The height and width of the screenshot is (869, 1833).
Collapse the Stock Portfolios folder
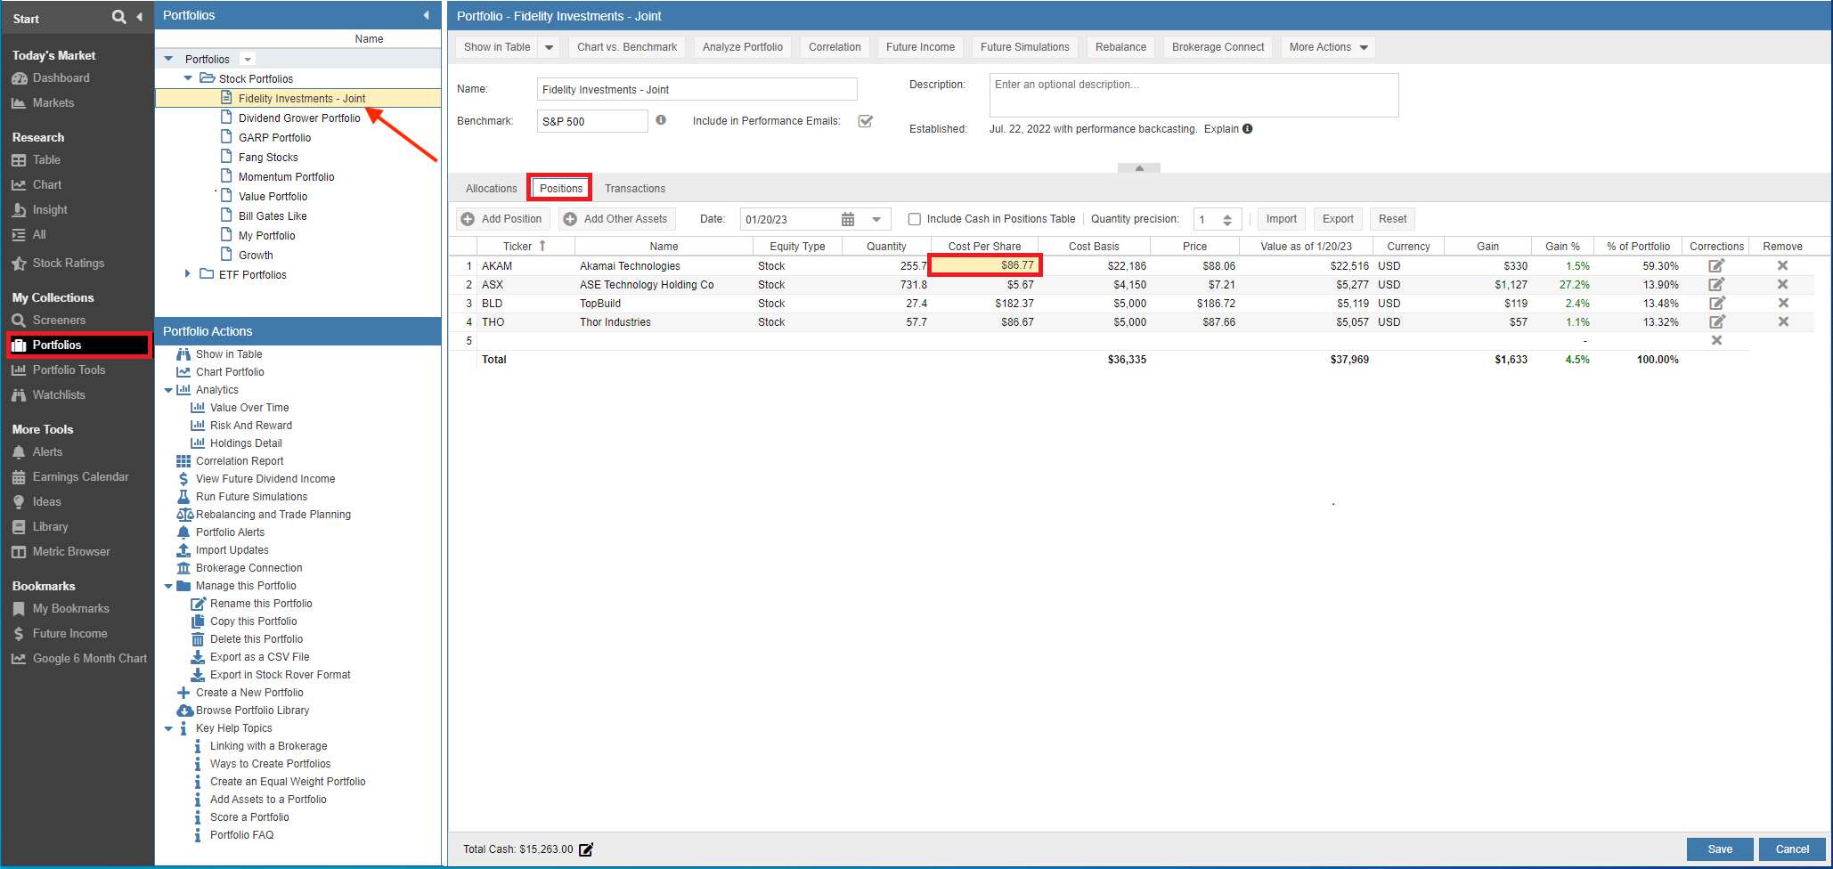[188, 78]
